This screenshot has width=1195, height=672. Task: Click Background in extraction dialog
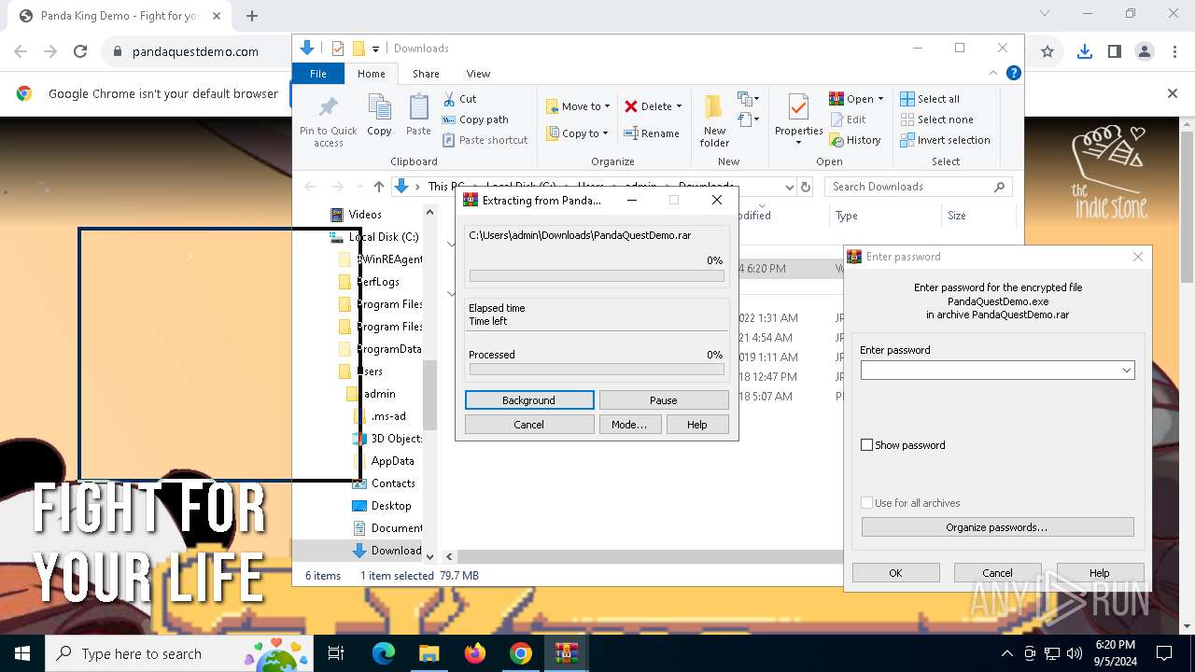click(x=528, y=400)
